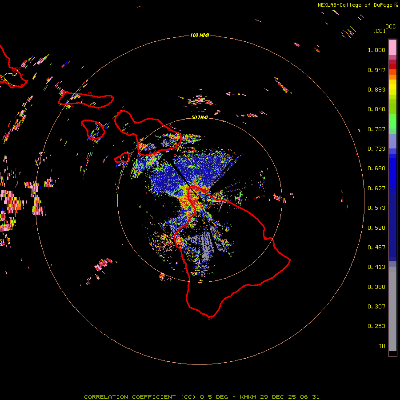Click the 0.787 color scale value
The height and width of the screenshot is (400, 400).
point(376,129)
